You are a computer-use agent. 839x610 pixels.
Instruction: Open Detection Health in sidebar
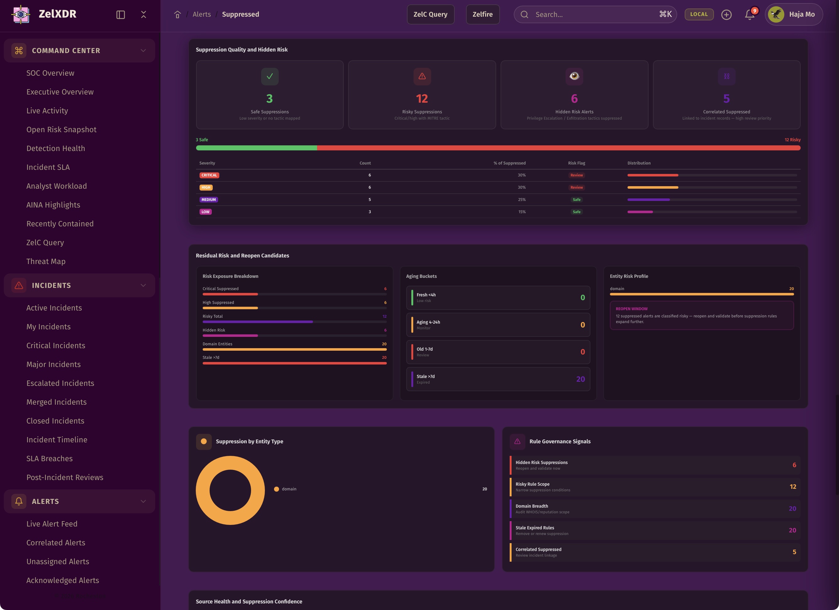(x=56, y=148)
